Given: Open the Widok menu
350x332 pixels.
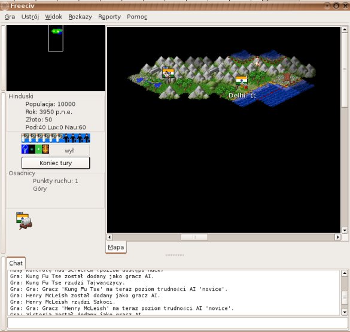Looking at the screenshot, I should tap(54, 17).
